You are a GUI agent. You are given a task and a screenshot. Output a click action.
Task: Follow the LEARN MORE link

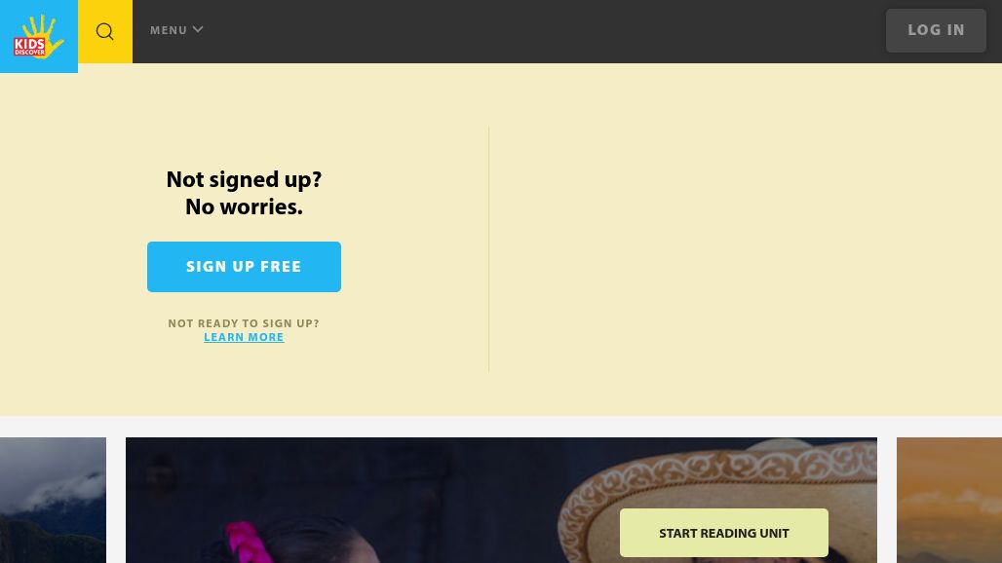pos(244,337)
